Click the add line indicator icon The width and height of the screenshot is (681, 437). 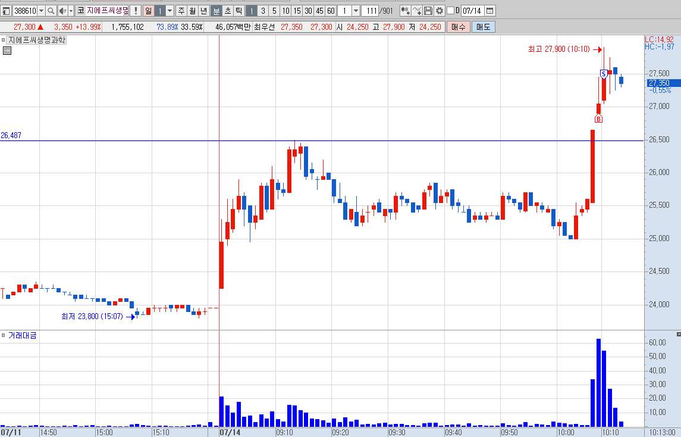tap(416, 11)
